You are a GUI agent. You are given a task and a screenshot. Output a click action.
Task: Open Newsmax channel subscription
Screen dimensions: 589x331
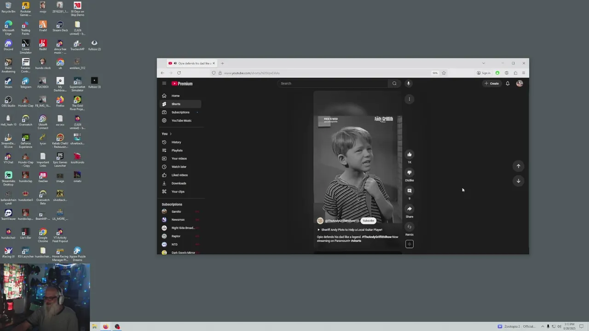(x=180, y=220)
